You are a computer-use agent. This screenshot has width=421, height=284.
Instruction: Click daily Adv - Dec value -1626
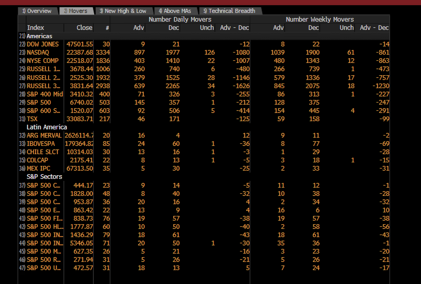coord(241,86)
